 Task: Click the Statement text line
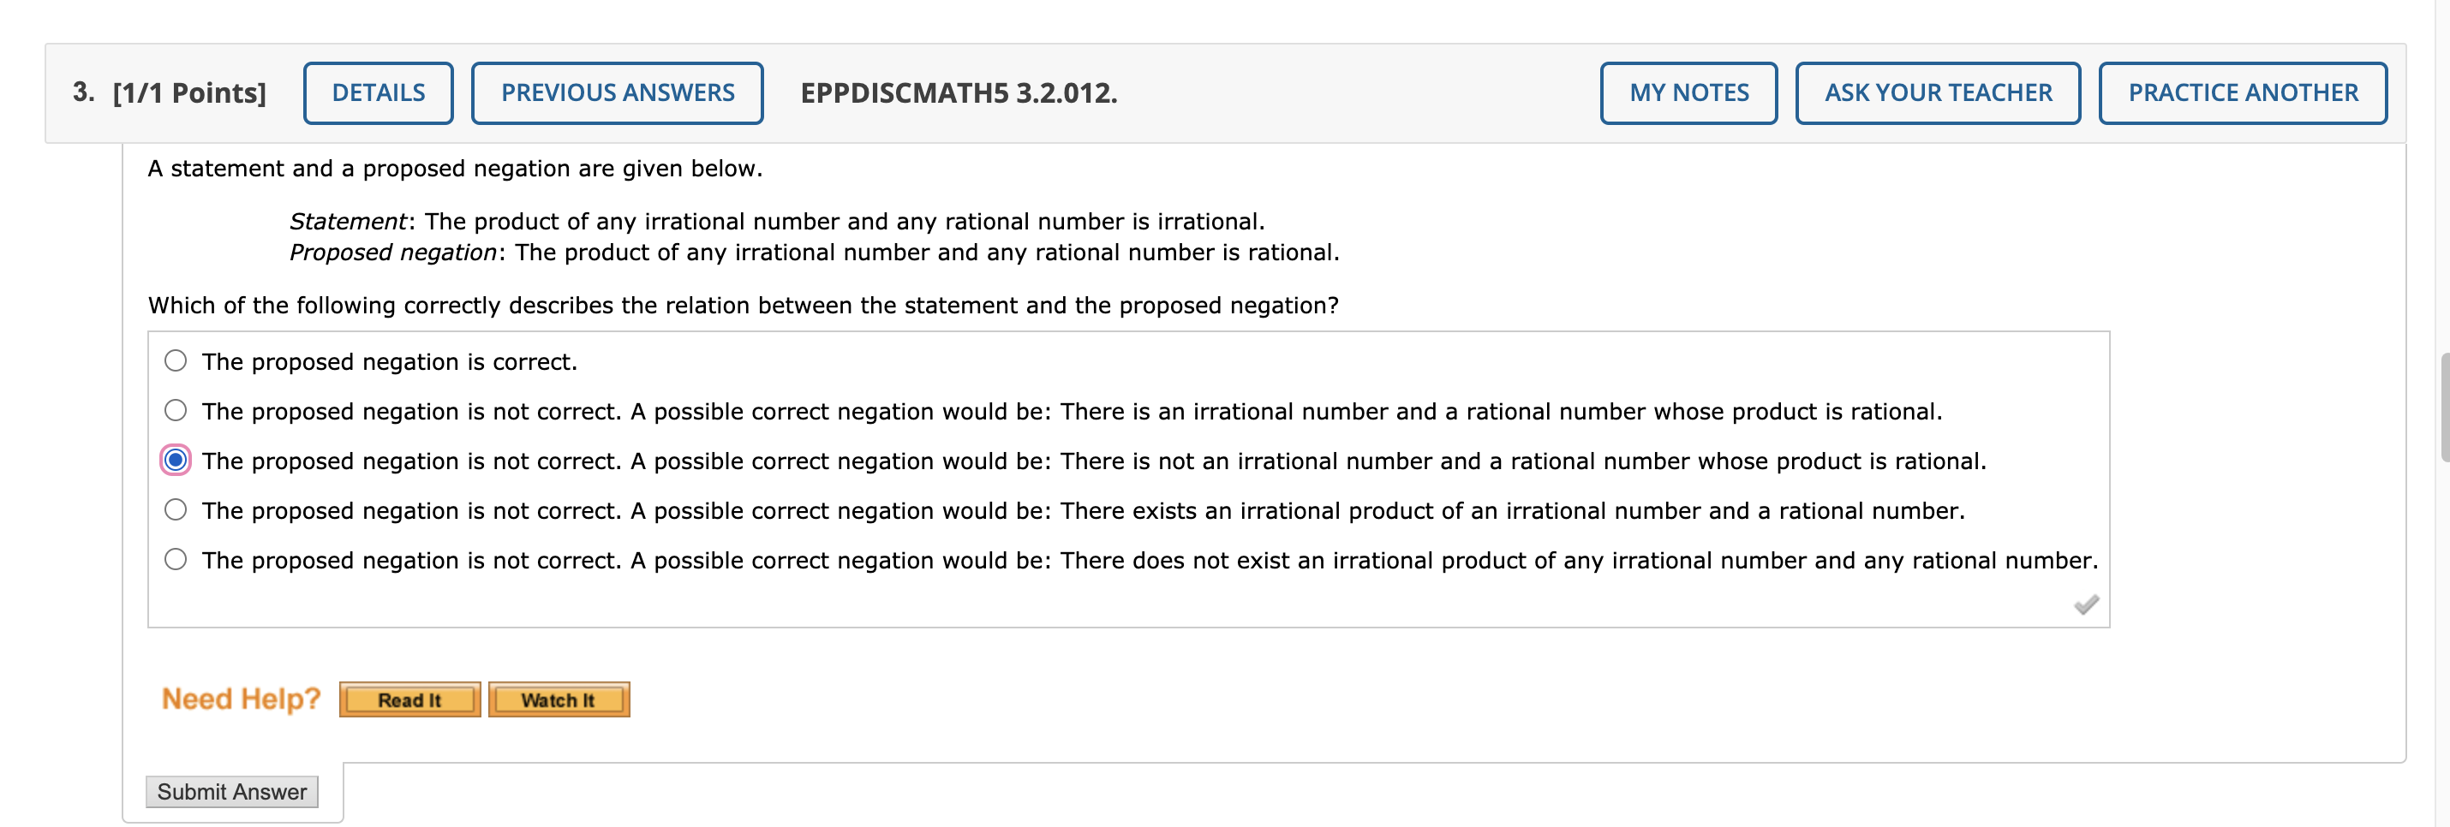[x=777, y=222]
